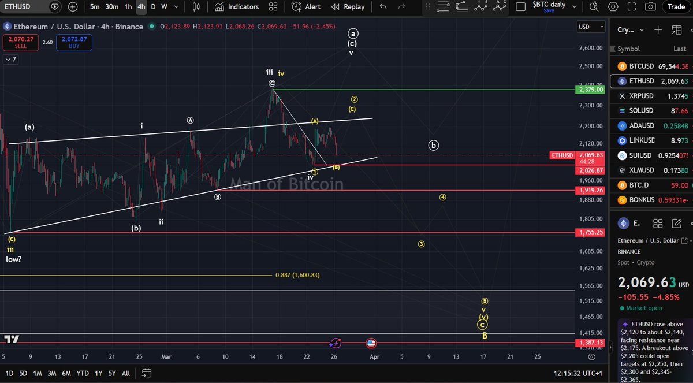
Task: Start bar Replay mode
Action: point(348,7)
